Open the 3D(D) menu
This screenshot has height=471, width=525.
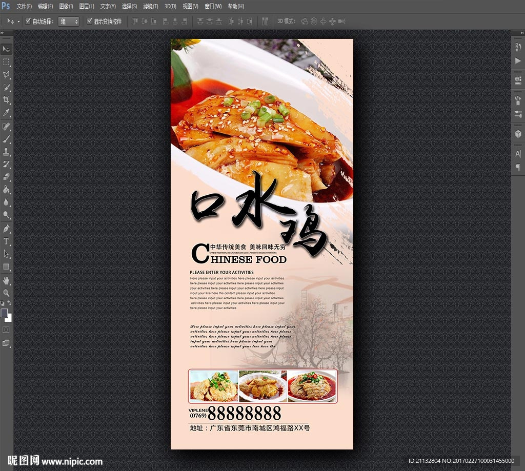pos(170,6)
